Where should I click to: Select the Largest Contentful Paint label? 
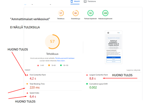point(99,75)
